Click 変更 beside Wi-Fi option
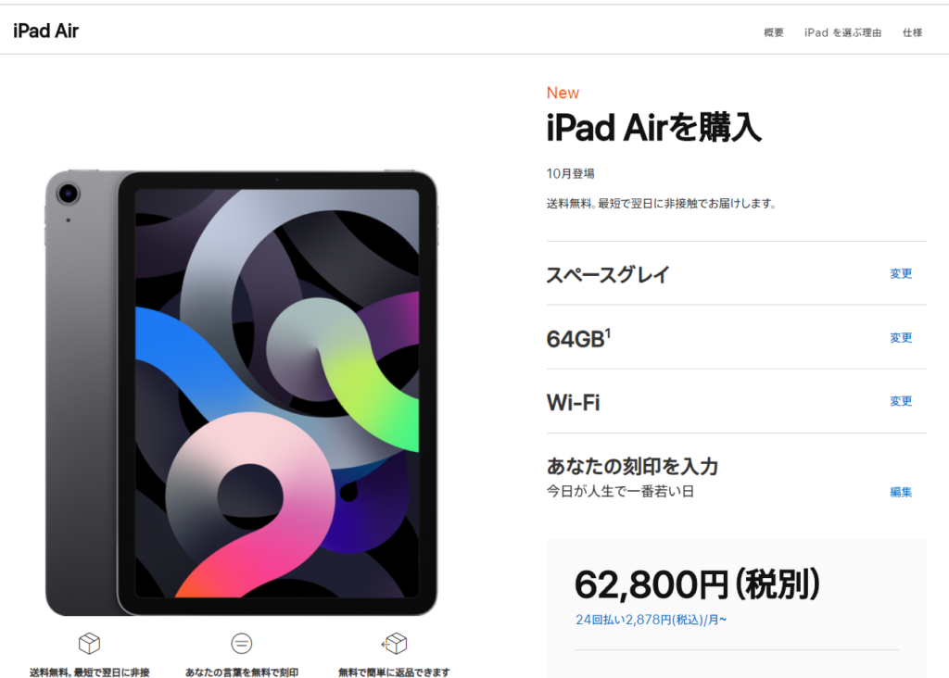Image resolution: width=949 pixels, height=678 pixels. [901, 401]
